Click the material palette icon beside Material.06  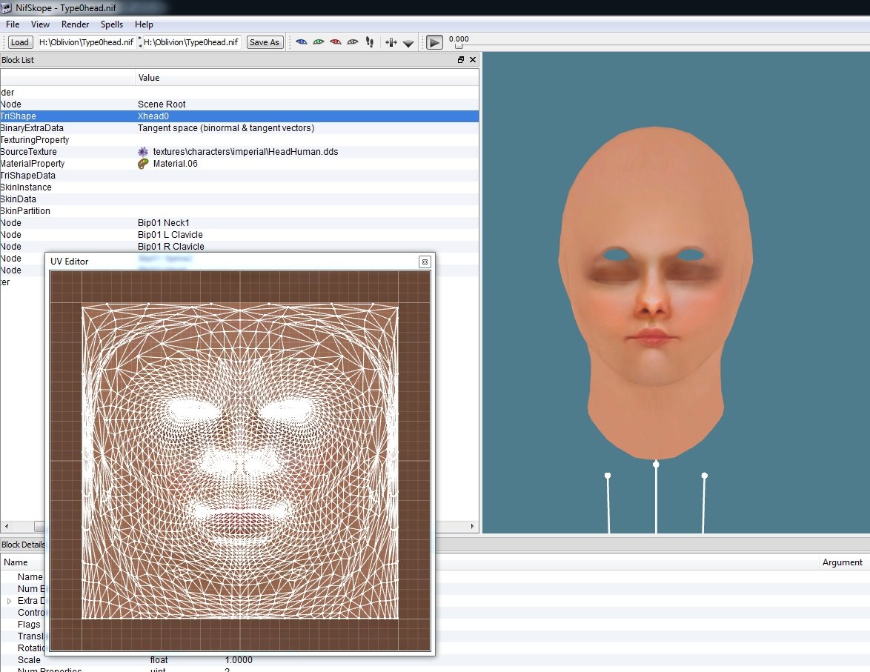tap(143, 164)
